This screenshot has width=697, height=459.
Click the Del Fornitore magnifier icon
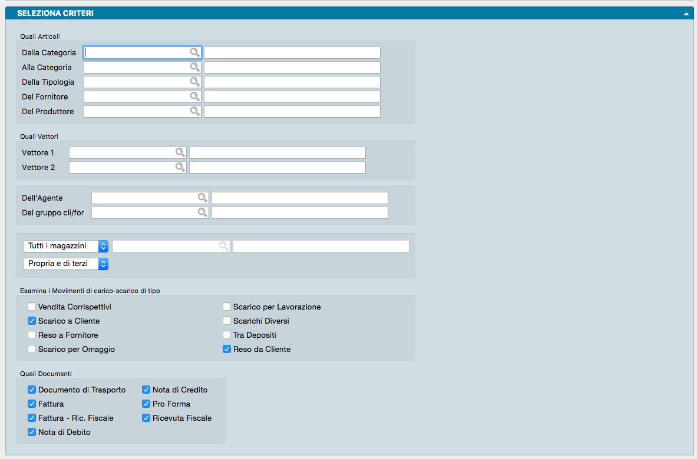click(x=194, y=97)
